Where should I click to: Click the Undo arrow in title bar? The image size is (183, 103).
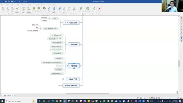[15, 1]
